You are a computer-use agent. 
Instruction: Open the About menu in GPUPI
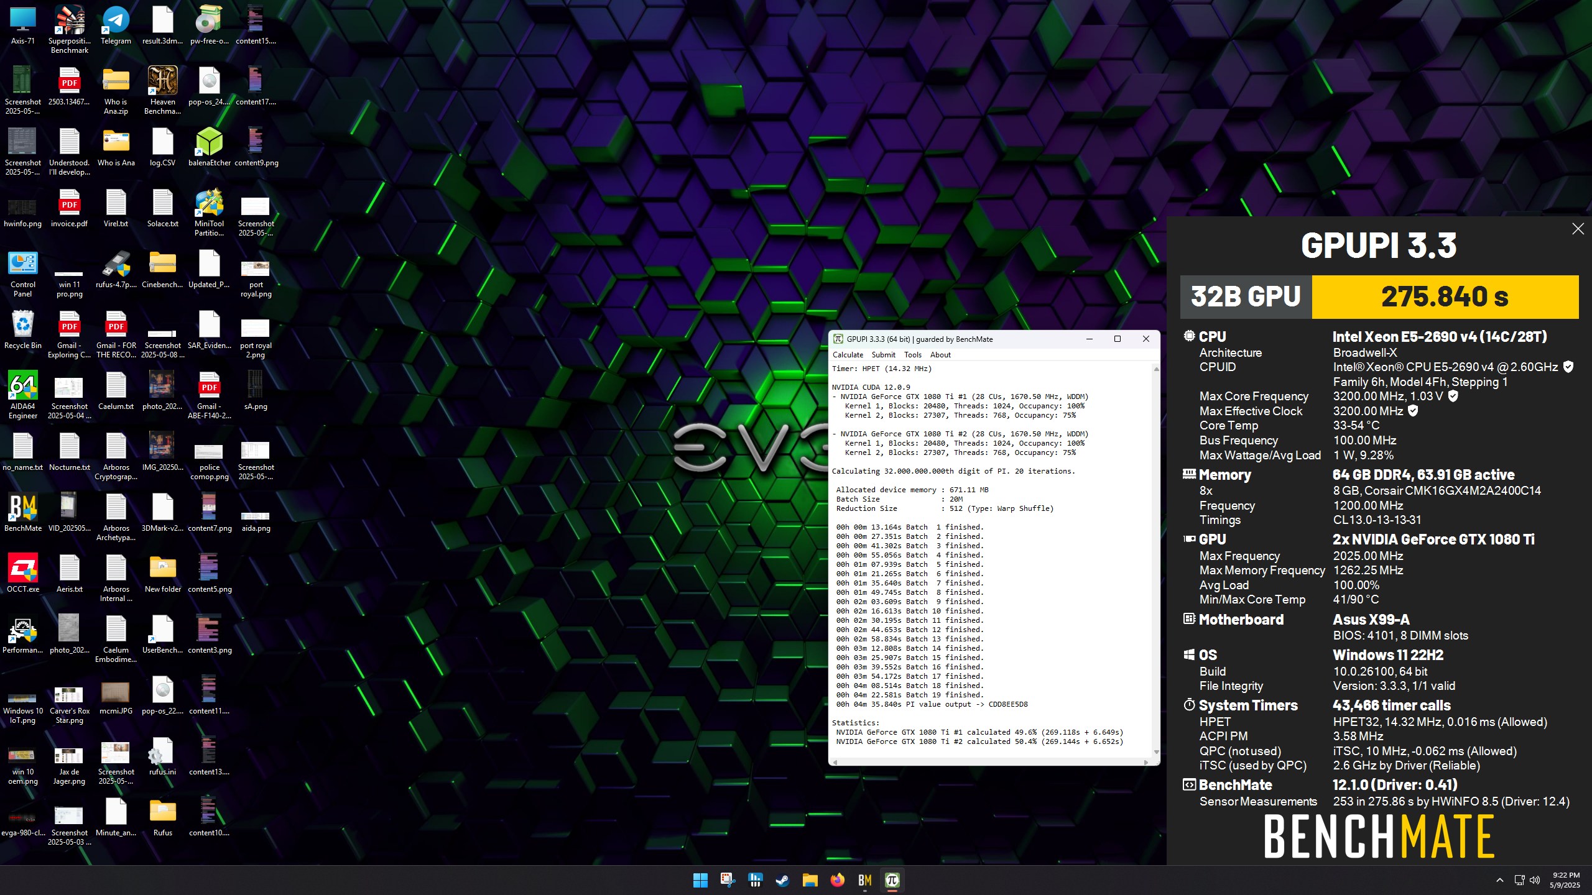pos(940,355)
